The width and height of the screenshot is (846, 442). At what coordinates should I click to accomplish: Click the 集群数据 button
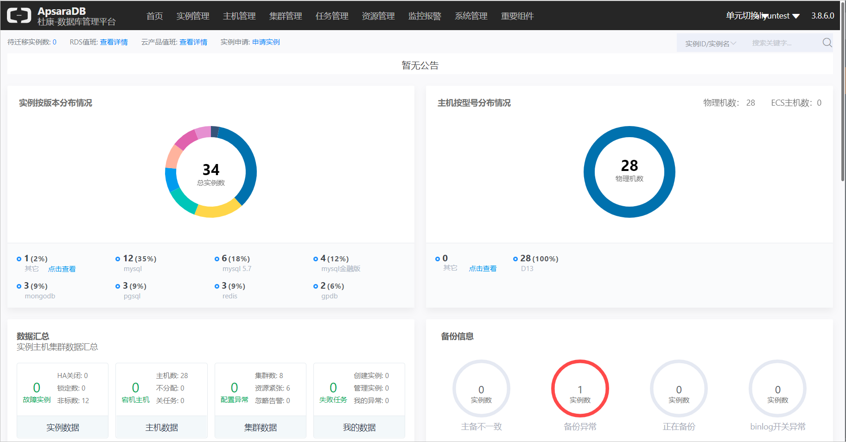(261, 427)
